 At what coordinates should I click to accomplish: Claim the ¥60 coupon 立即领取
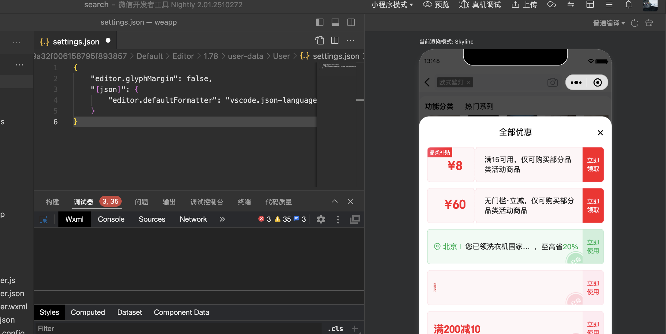coord(593,205)
